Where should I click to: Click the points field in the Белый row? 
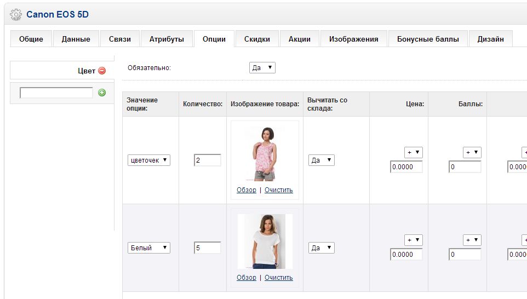pyautogui.click(x=465, y=255)
